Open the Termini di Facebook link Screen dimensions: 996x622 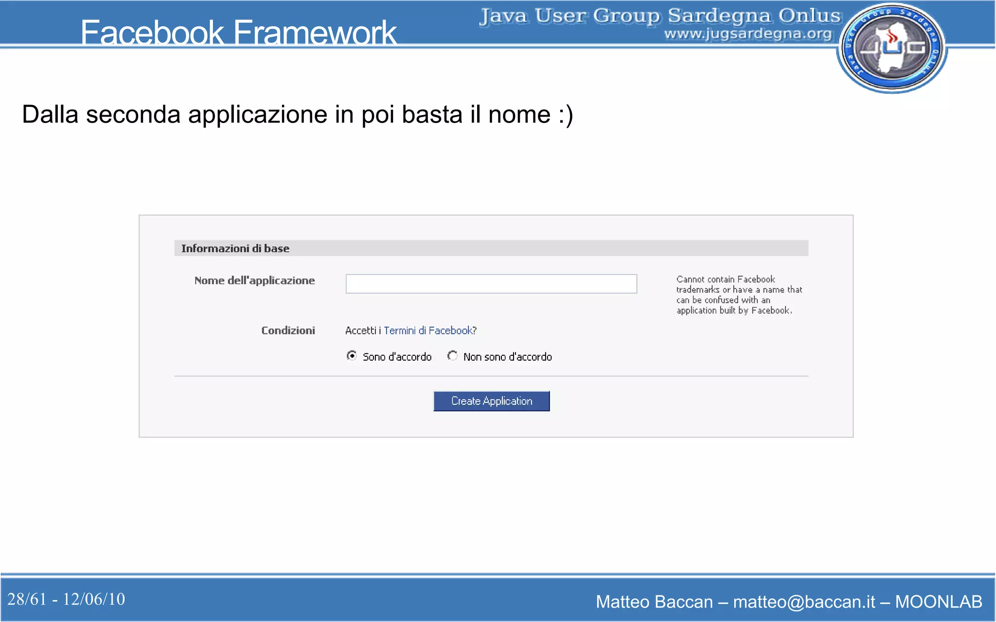click(x=428, y=330)
